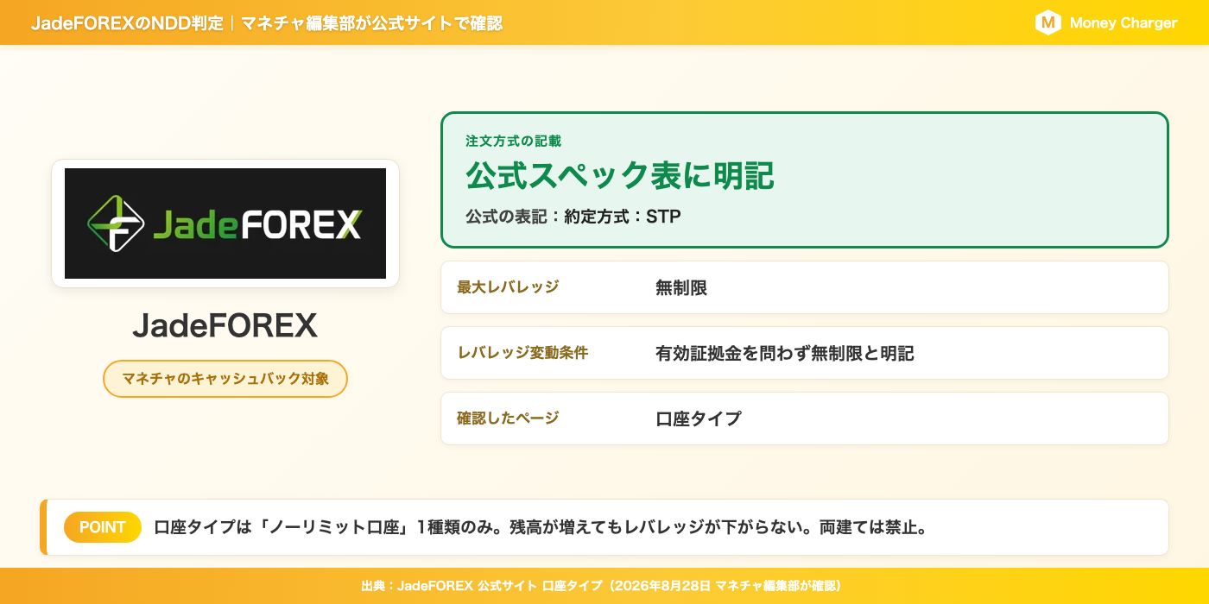The width and height of the screenshot is (1209, 604).
Task: Click the 出典 source footer text
Action: tap(604, 586)
